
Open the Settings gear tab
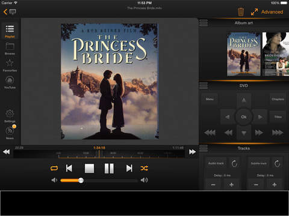pyautogui.click(x=10, y=116)
